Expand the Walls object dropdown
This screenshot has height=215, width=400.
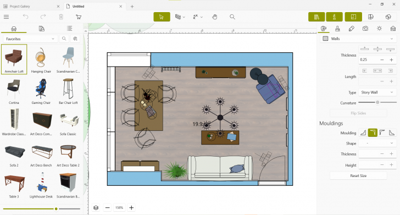(358, 39)
